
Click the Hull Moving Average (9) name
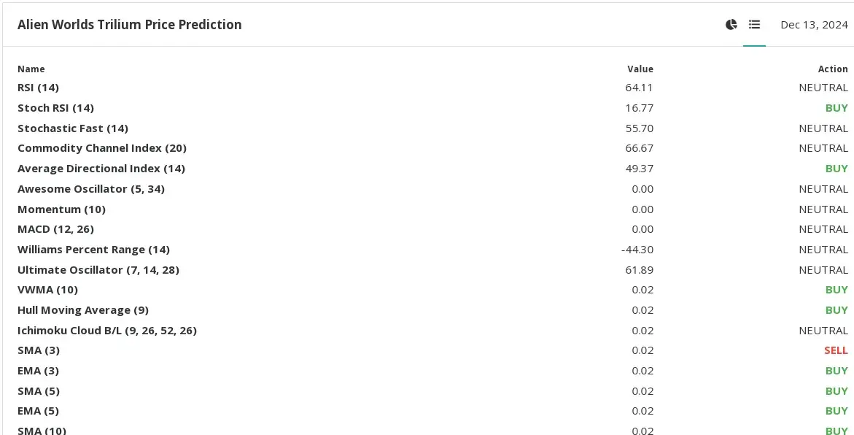83,310
